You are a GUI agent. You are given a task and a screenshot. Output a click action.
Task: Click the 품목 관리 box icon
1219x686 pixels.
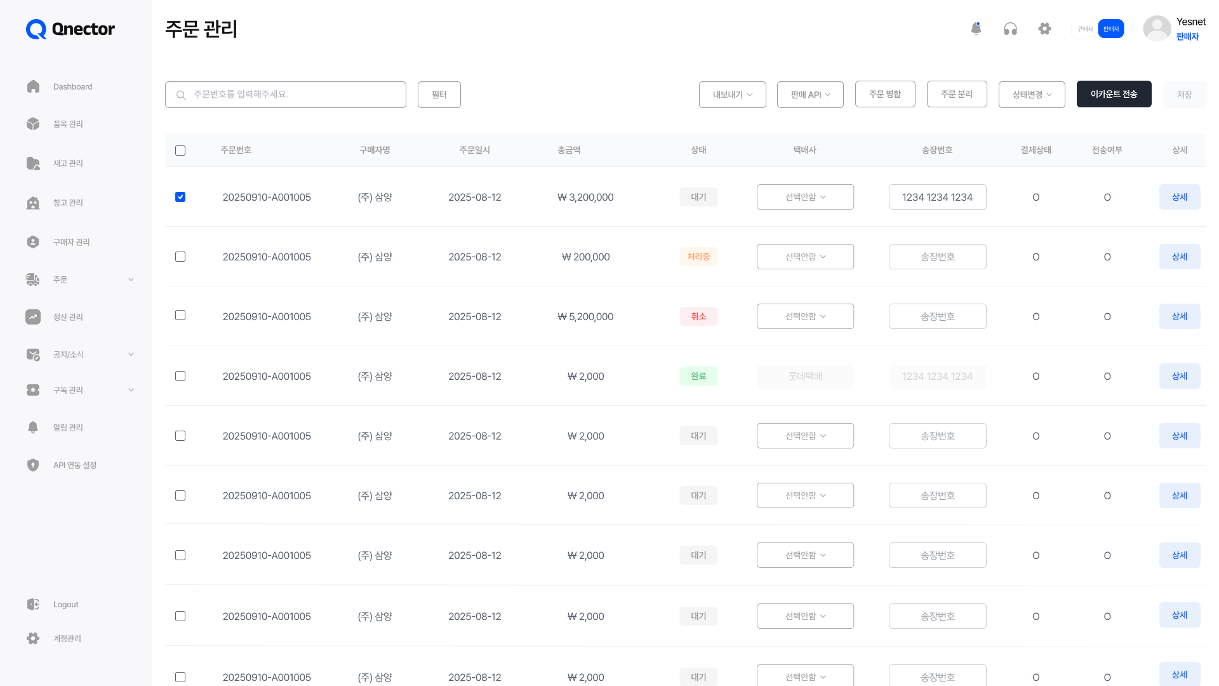click(33, 124)
